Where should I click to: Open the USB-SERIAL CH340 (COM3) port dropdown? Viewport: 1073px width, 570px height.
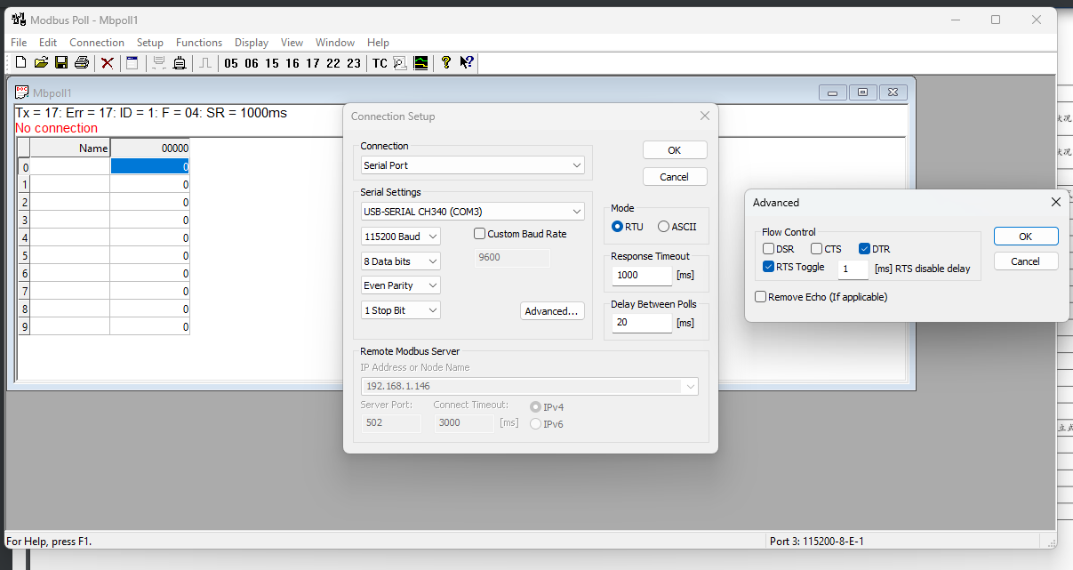(472, 212)
